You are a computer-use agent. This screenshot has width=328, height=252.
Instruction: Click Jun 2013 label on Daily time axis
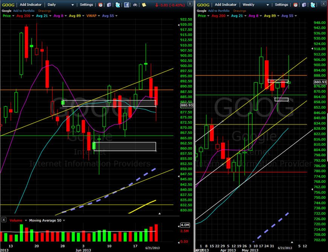click(x=83, y=250)
